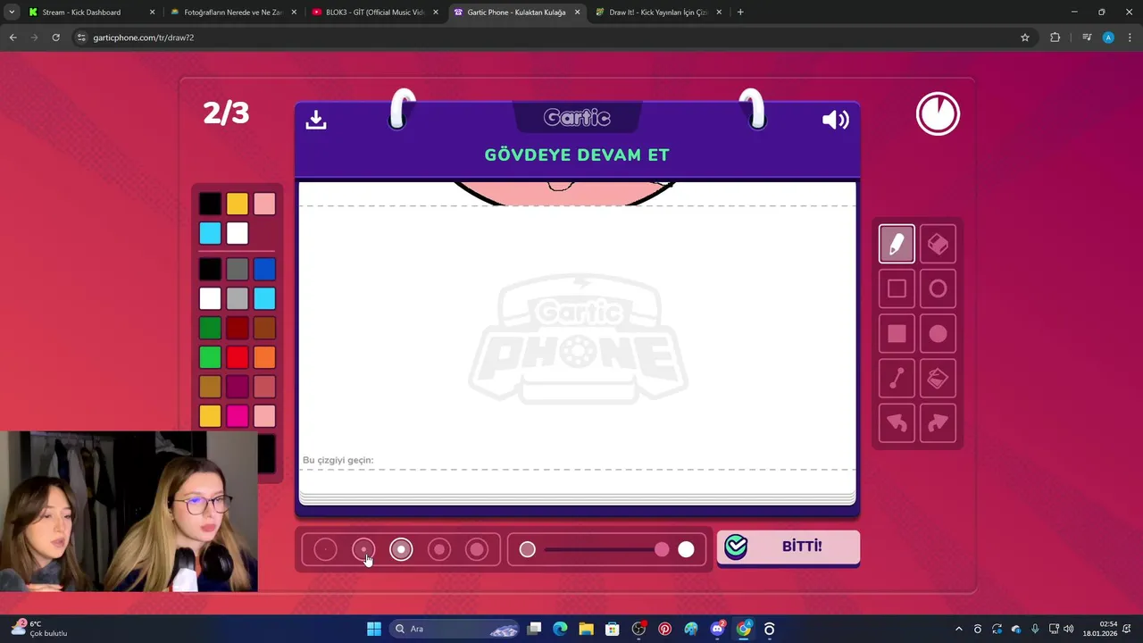Pick the orange color swatch
The height and width of the screenshot is (643, 1143).
click(x=264, y=357)
